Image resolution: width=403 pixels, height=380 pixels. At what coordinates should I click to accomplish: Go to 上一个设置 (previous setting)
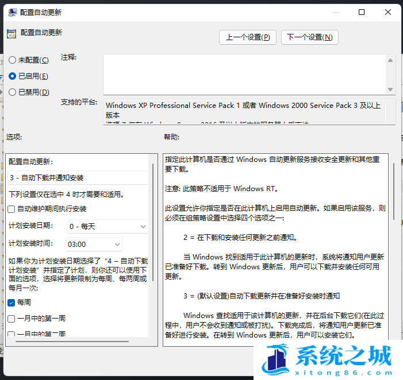[248, 37]
